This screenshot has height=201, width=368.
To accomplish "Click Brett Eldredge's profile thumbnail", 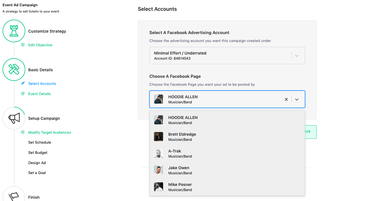I will (159, 137).
